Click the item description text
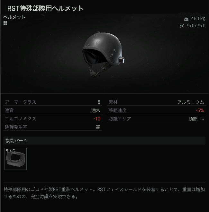Image resolution: width=209 pixels, height=212 pixels. click(x=104, y=193)
